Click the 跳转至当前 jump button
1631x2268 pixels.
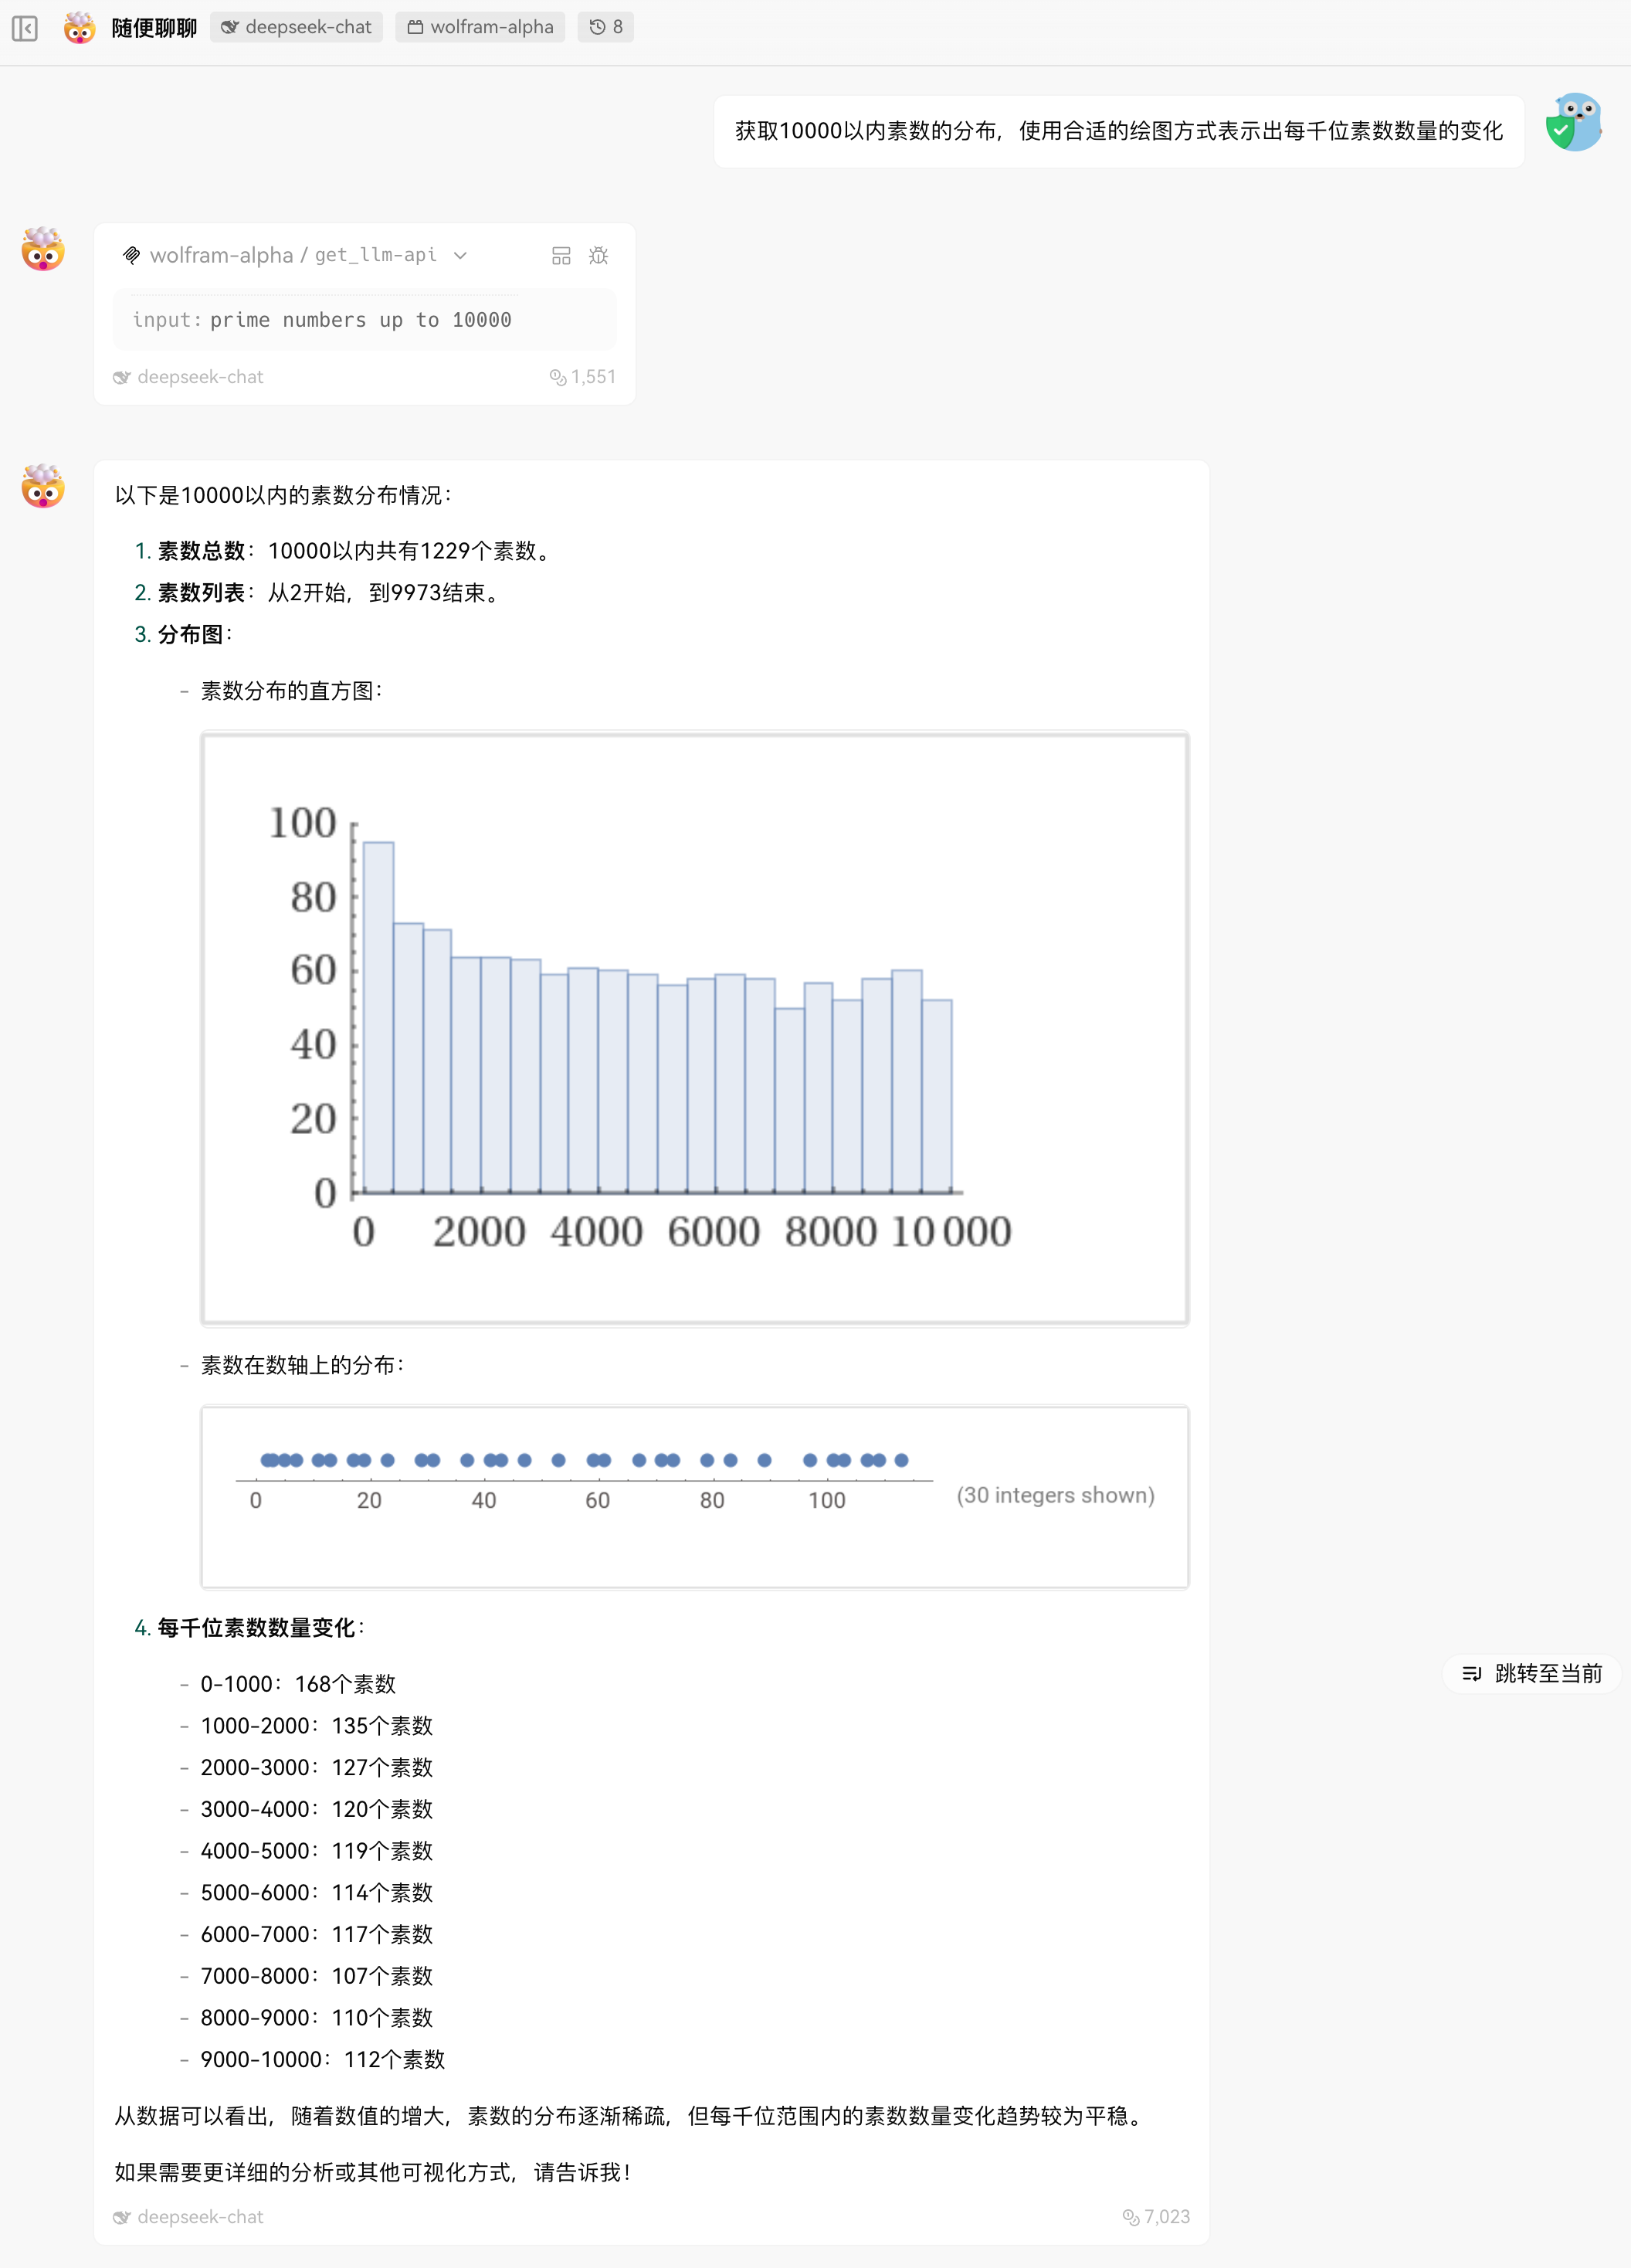(x=1532, y=1673)
